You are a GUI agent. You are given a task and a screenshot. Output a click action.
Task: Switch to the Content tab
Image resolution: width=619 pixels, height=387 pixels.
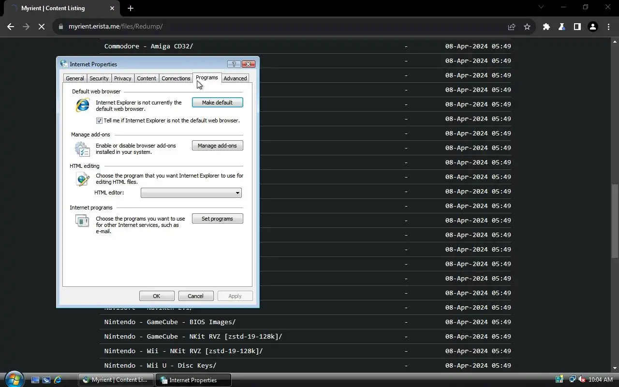click(x=147, y=78)
